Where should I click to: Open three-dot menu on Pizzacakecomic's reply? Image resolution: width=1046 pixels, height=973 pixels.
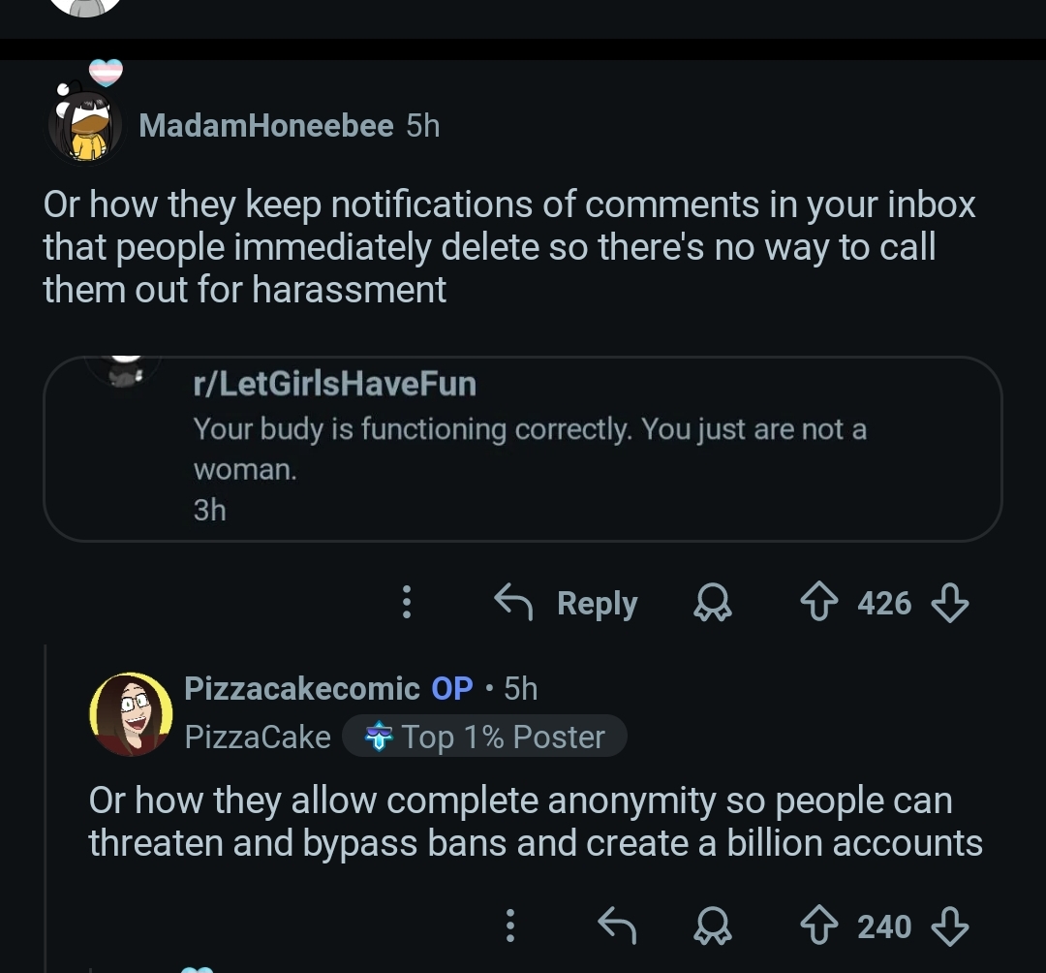pos(509,926)
